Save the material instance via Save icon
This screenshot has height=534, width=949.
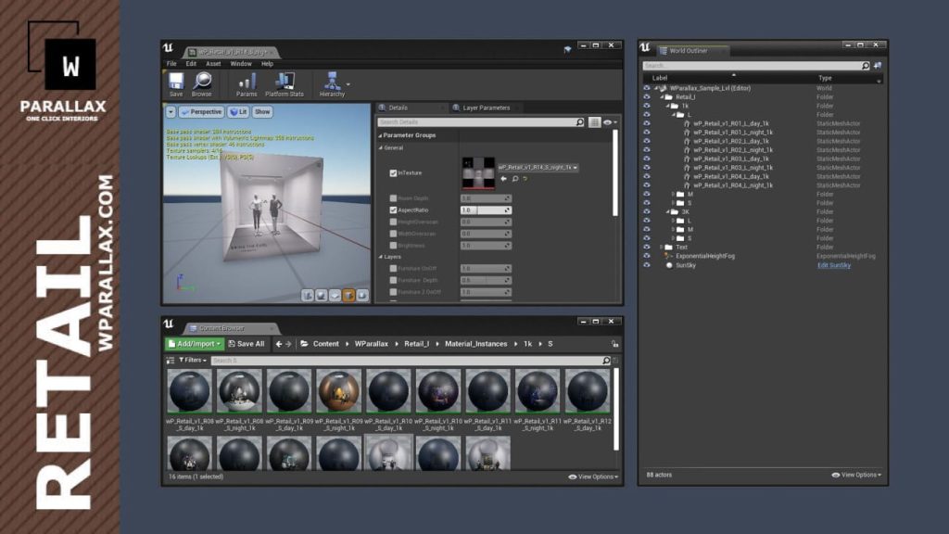(176, 84)
